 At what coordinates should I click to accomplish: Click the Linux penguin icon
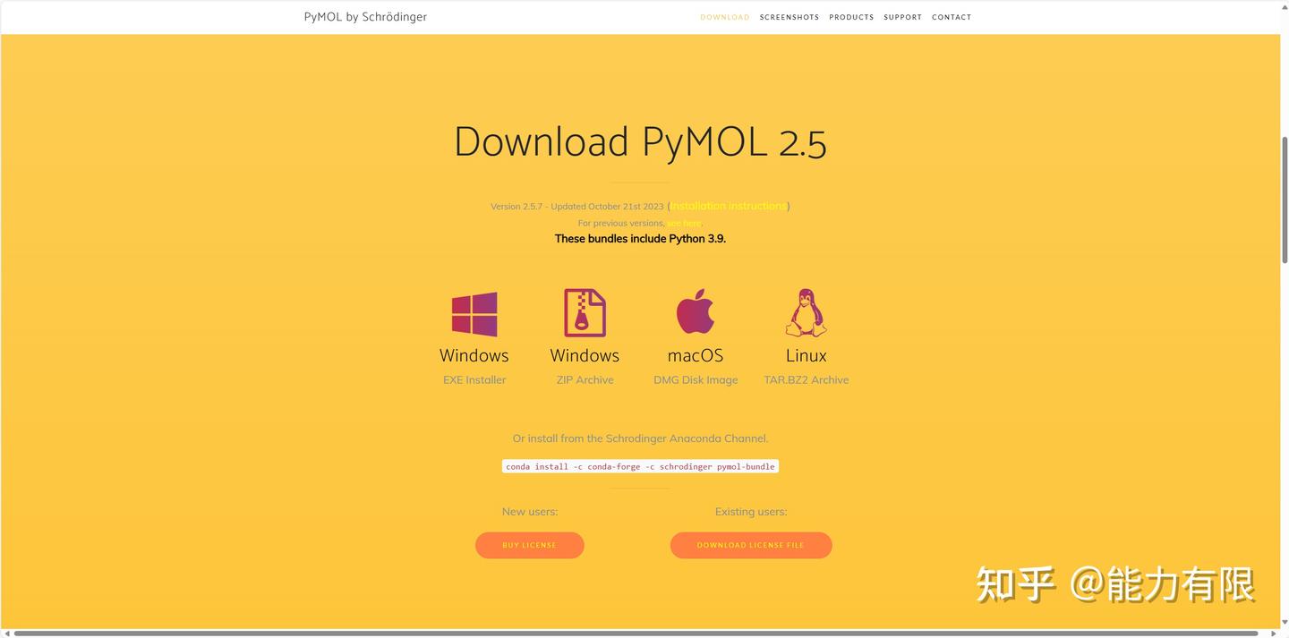806,312
